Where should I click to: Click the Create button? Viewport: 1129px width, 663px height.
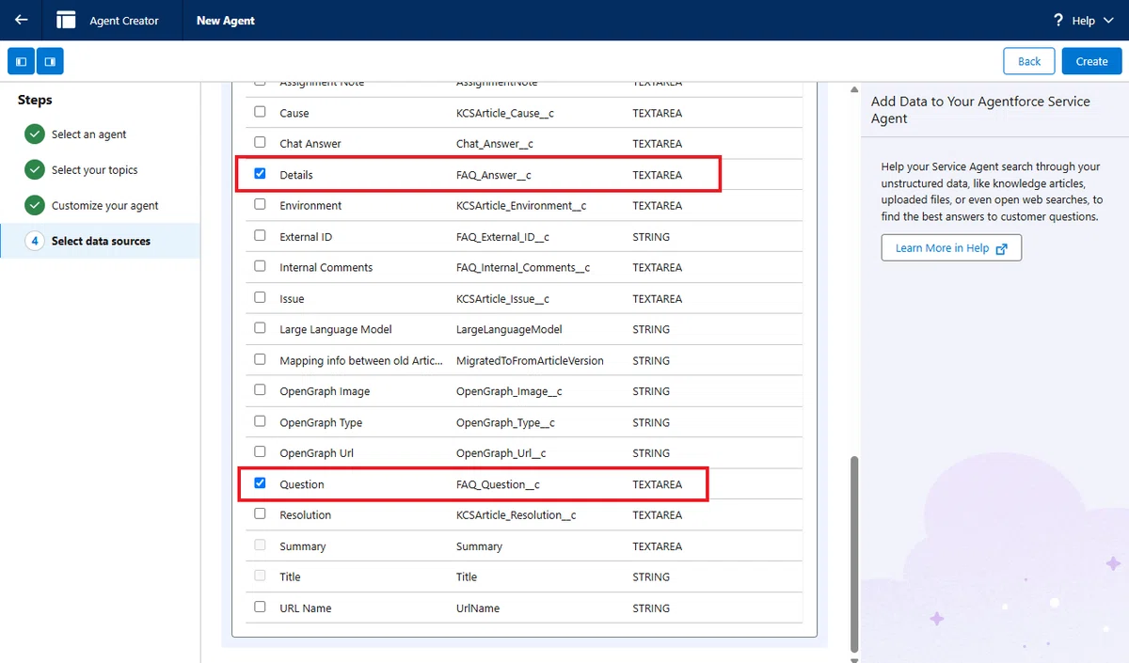(1091, 61)
